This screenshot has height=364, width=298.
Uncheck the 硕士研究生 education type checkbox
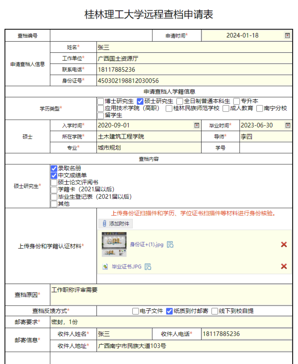point(140,101)
